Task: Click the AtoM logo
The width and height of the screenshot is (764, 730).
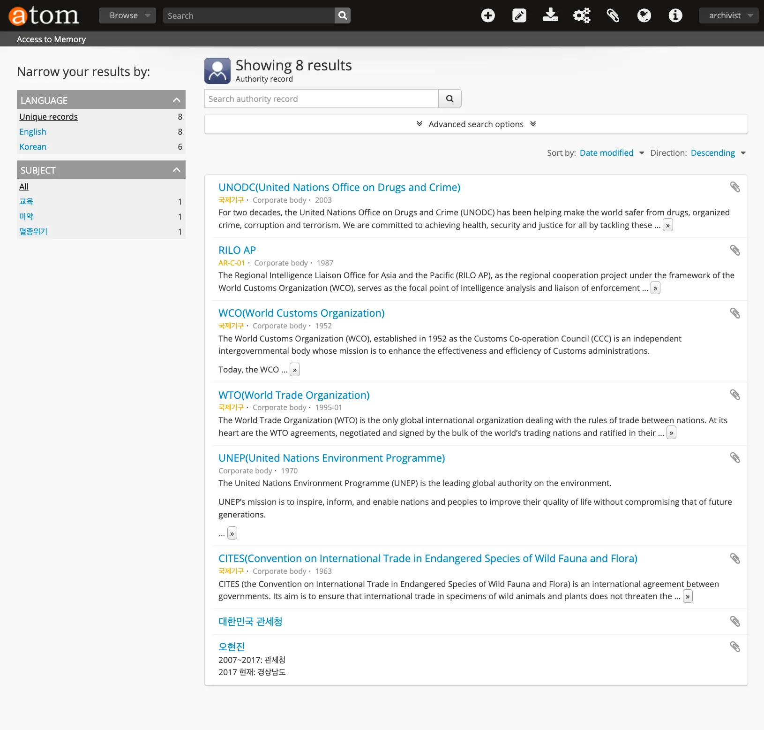Action: coord(44,15)
